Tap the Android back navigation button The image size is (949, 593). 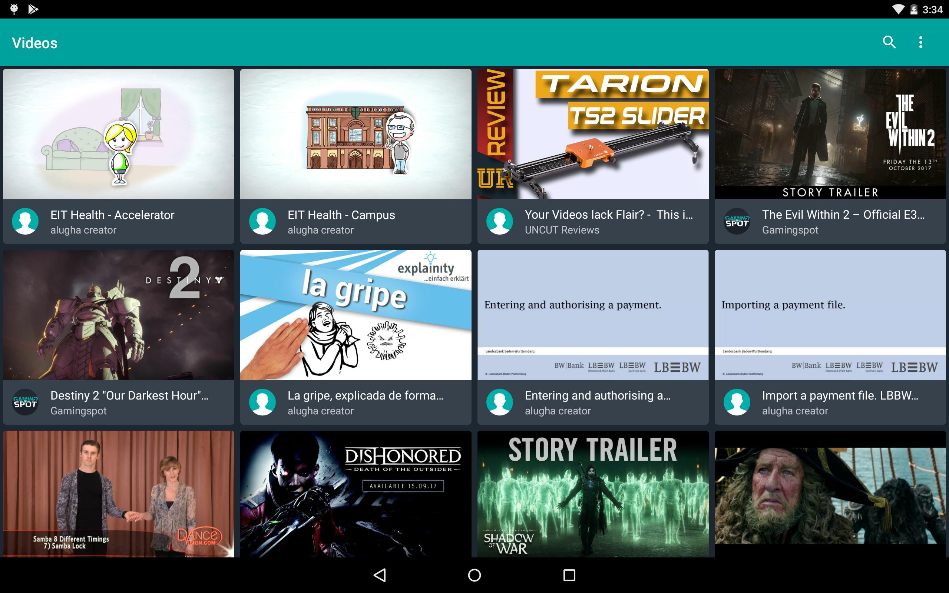(x=380, y=575)
